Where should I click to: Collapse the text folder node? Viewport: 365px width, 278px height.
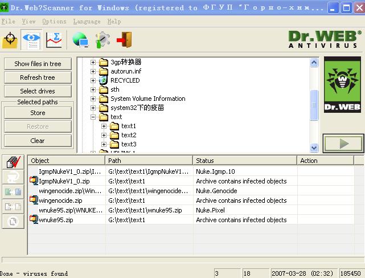point(93,117)
